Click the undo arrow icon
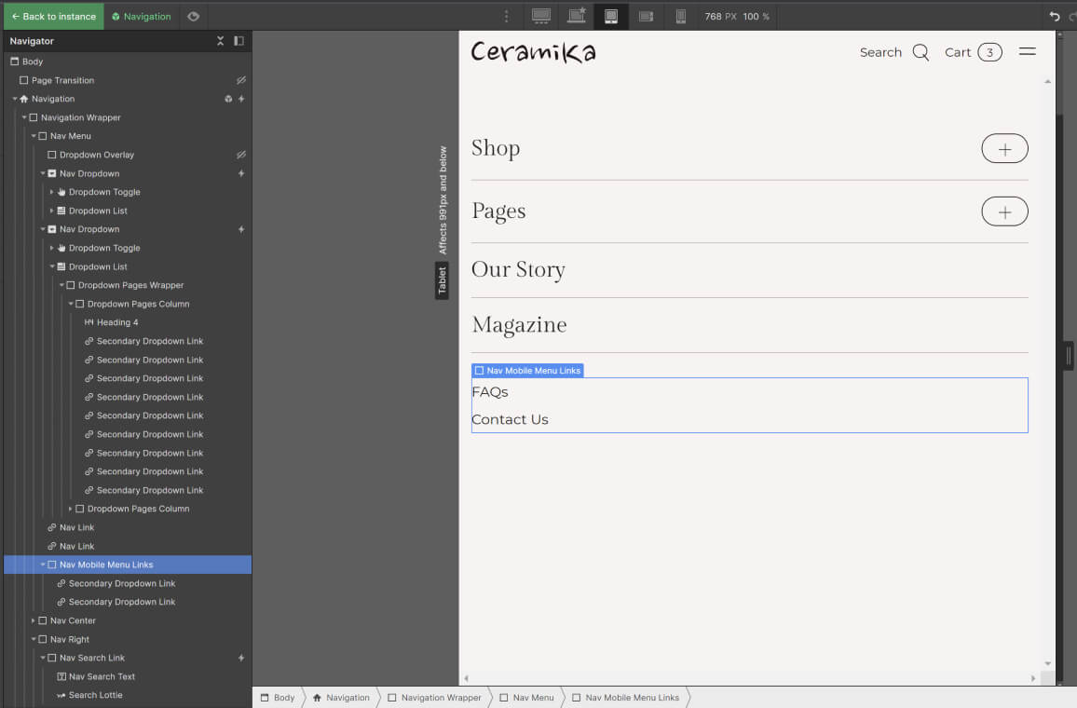This screenshot has height=708, width=1077. tap(1055, 17)
